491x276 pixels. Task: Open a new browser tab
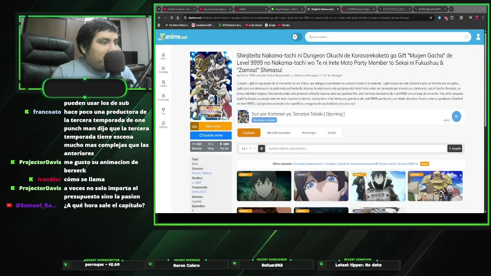coord(451,9)
